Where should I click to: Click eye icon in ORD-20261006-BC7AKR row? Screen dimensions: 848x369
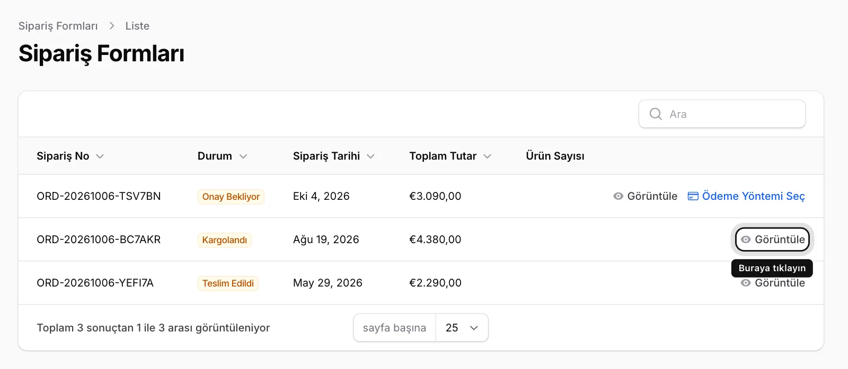point(746,239)
